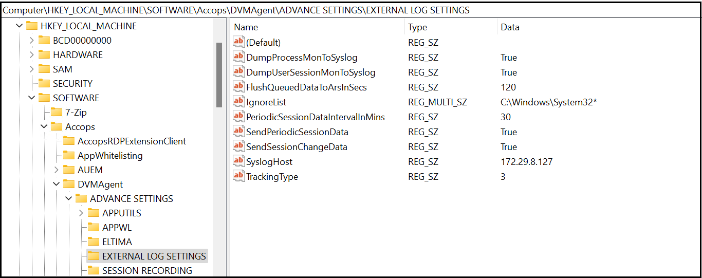Screen dimensions: 702x278
Task: Click the 7-Zip folder icon
Action: 57,112
